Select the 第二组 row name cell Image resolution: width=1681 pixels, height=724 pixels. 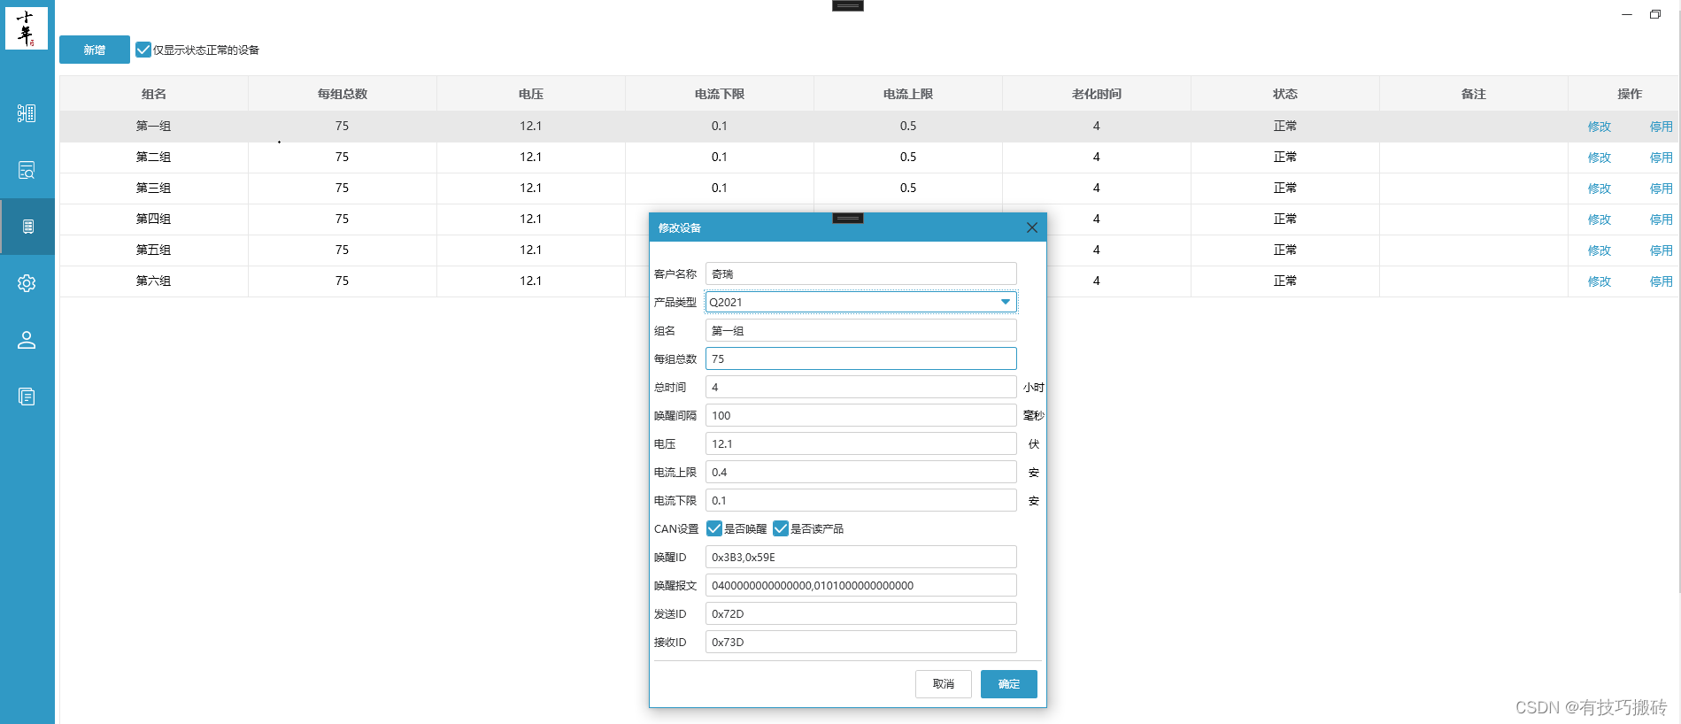tap(154, 157)
